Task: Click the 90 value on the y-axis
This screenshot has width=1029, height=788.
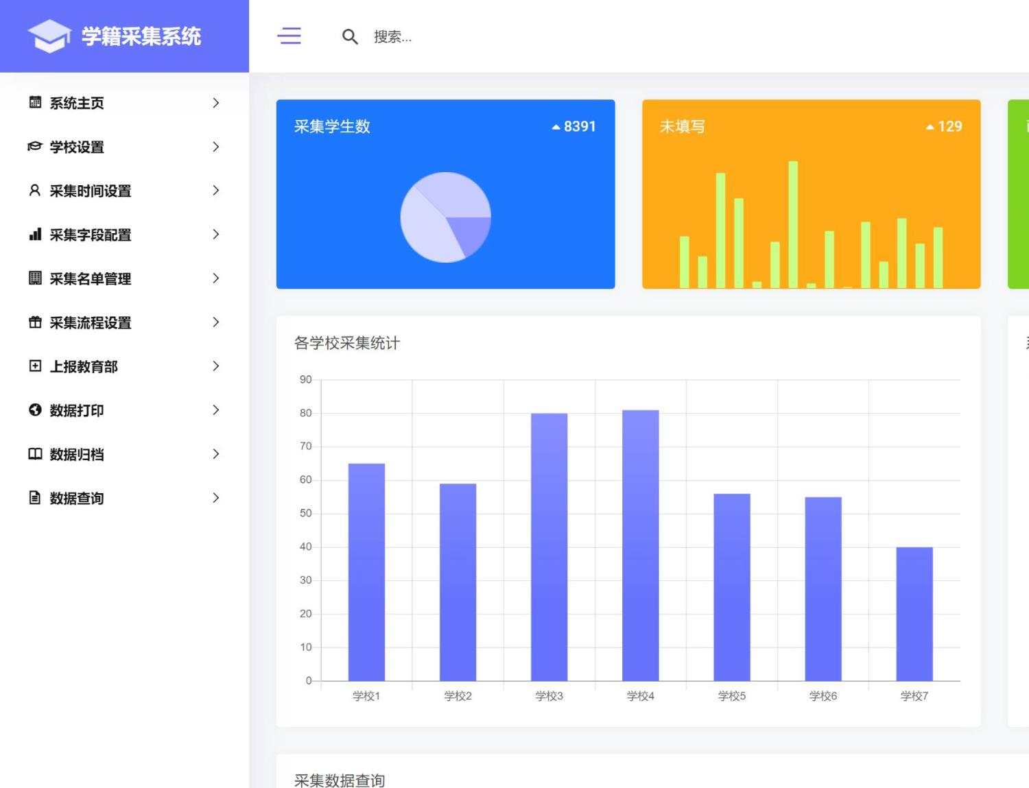Action: point(305,379)
